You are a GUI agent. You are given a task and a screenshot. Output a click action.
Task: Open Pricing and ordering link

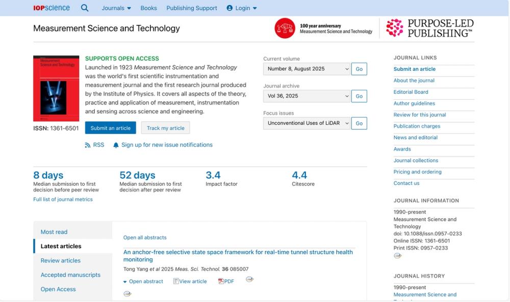(417, 172)
